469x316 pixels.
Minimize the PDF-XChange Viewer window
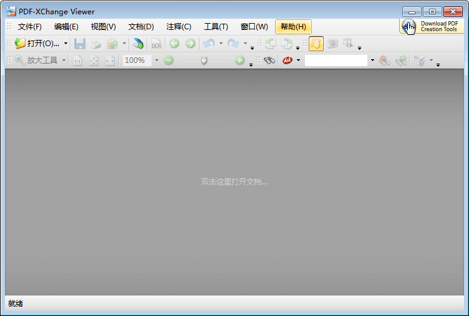click(412, 12)
